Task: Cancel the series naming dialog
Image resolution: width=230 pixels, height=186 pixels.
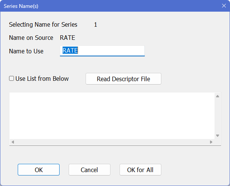Action: coord(89,170)
